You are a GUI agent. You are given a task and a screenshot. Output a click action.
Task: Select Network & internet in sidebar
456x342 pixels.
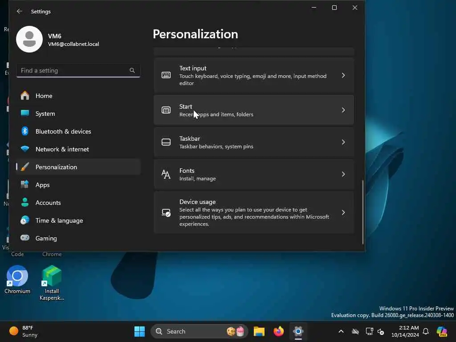(78, 149)
